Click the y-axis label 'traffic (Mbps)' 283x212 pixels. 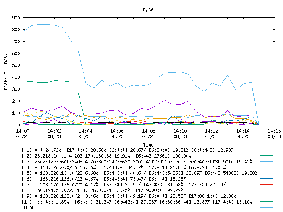(x=5, y=72)
